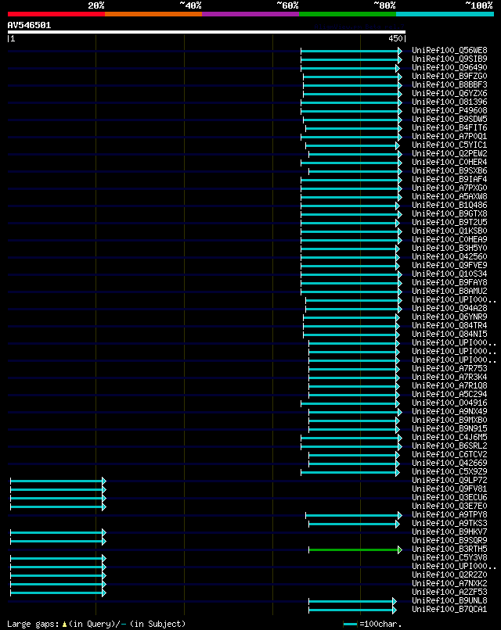The height and width of the screenshot is (630, 501).
Task: Click the UniRef100_B9SDW5 label
Action: coord(449,119)
